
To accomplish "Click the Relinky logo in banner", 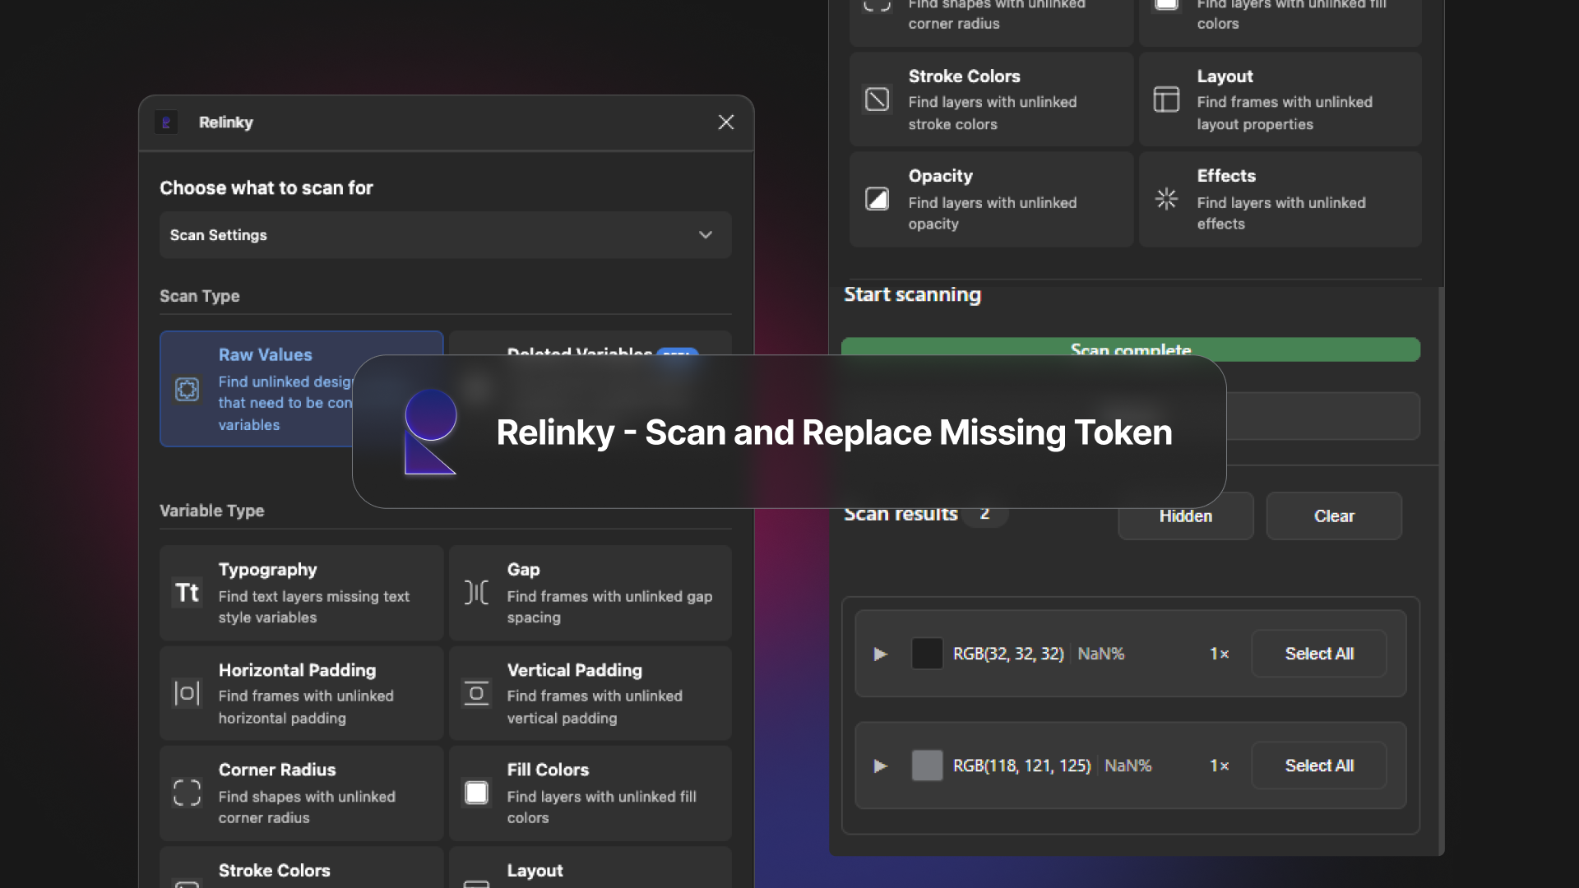I will 430,432.
